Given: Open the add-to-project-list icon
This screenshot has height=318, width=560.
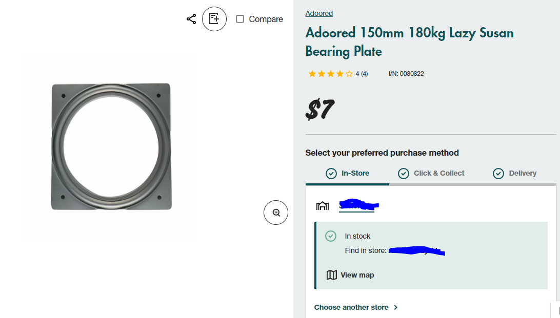Looking at the screenshot, I should click(214, 19).
